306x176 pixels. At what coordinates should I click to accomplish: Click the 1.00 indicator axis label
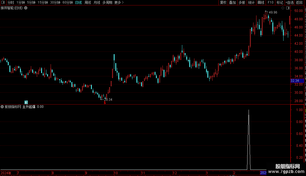coord(299,110)
